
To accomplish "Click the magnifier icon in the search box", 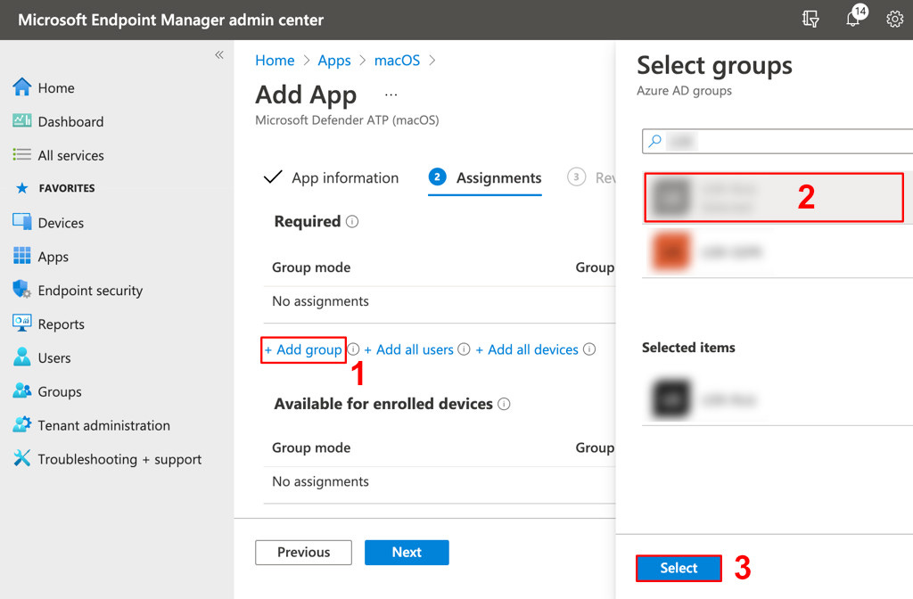I will [x=655, y=141].
